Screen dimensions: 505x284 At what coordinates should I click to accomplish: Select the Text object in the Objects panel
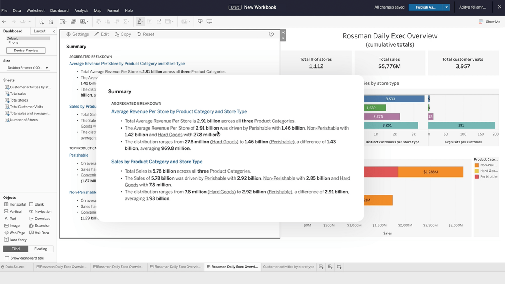[x=13, y=218]
